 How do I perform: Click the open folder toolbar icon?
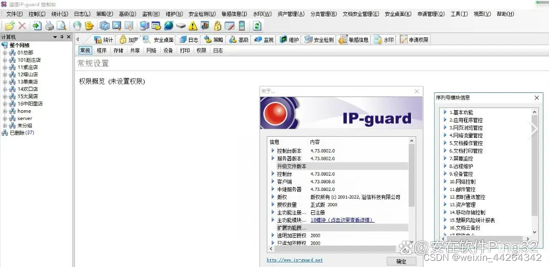(x=10, y=26)
